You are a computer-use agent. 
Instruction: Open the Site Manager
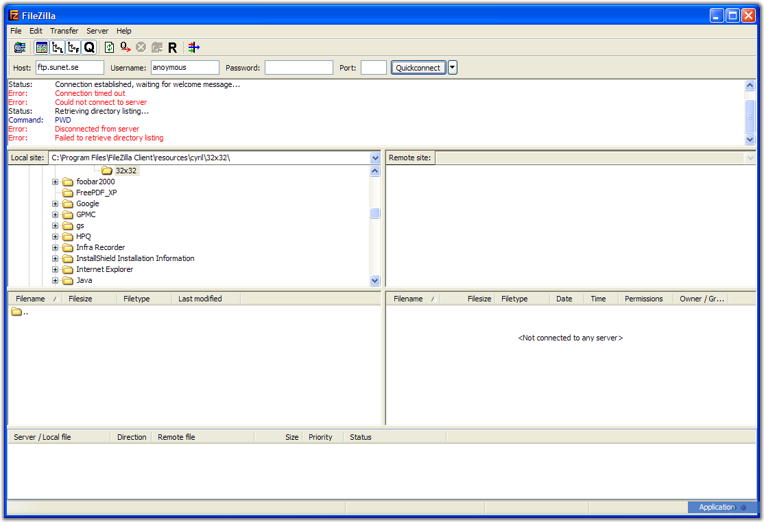point(19,47)
